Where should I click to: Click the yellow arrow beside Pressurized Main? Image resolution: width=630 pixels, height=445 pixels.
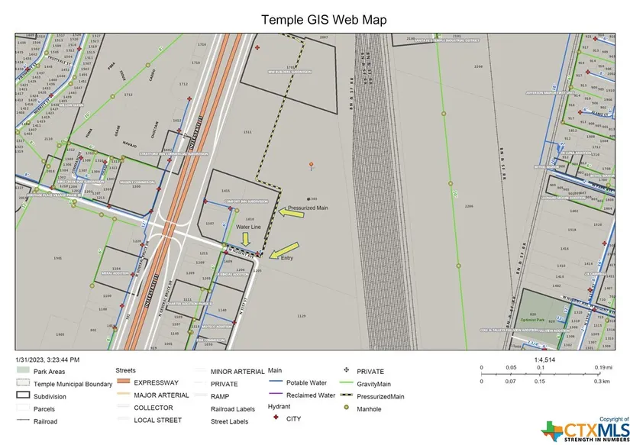290,213
